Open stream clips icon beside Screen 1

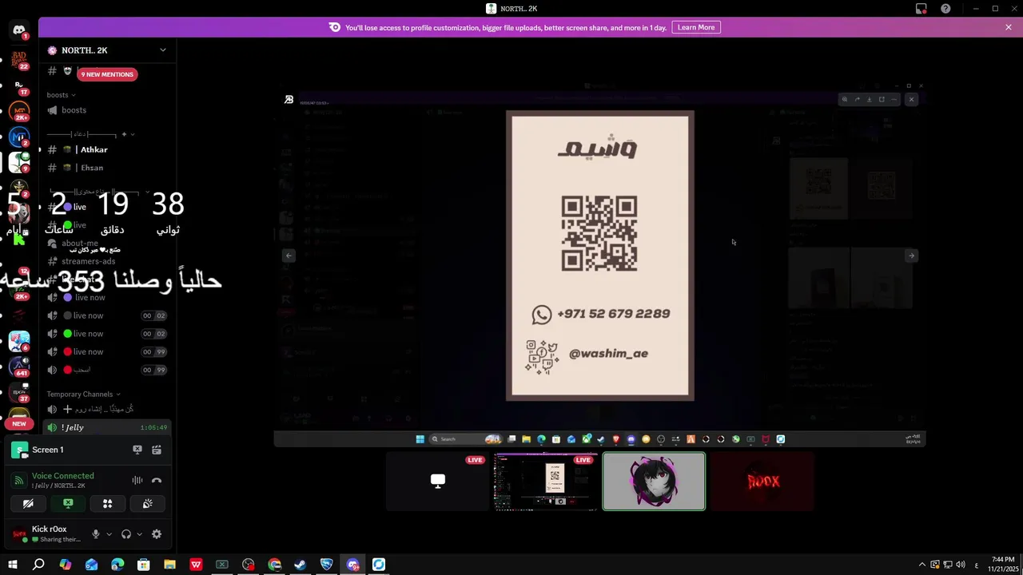(157, 450)
